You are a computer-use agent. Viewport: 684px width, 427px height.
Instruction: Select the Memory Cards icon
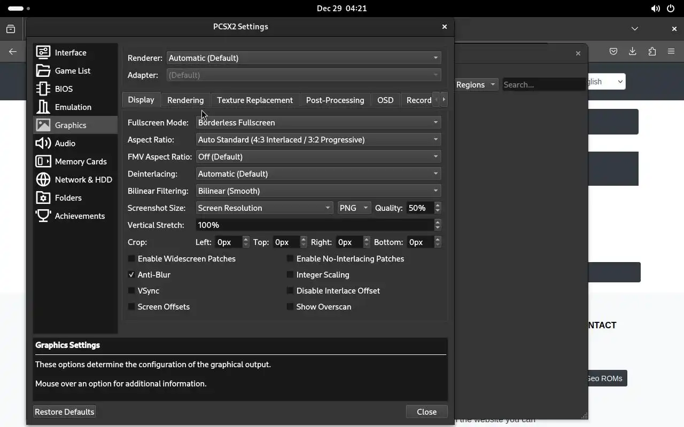[43, 161]
